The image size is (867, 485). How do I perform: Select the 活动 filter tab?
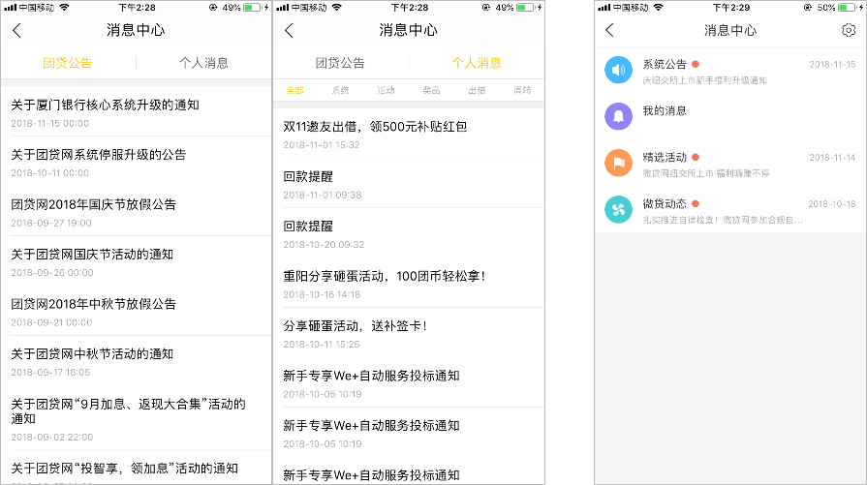coord(386,90)
